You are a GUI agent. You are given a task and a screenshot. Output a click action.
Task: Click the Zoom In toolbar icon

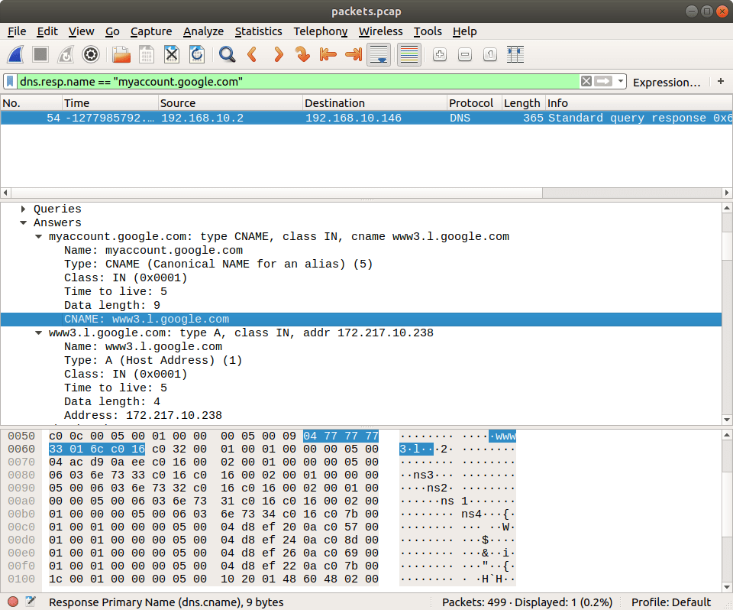coord(440,54)
